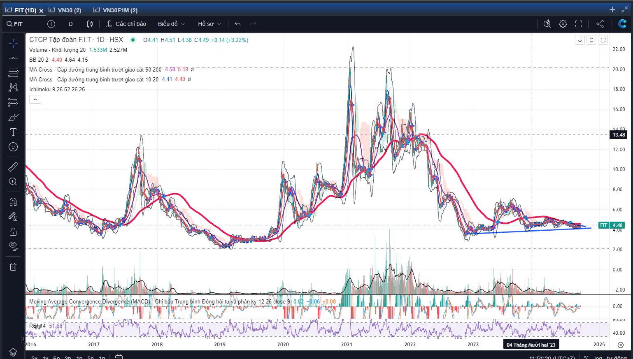Click the 13.48 price axis label
Viewport: 633px width, 359px height.
(619, 135)
